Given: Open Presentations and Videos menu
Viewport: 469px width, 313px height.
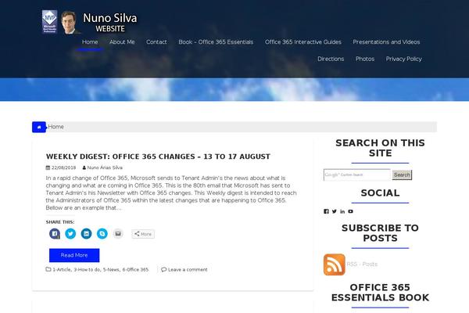Looking at the screenshot, I should (386, 42).
